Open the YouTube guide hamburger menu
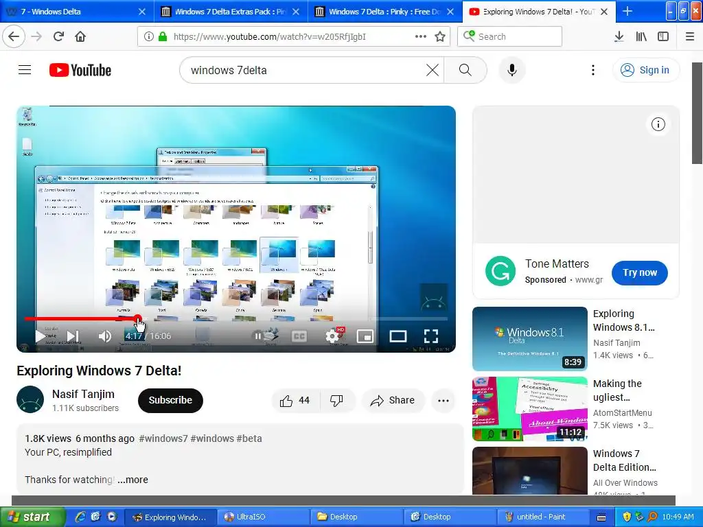Screen dimensions: 703x527 tap(25, 70)
